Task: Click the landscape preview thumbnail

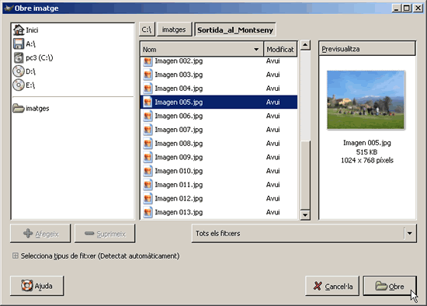Action: point(366,99)
